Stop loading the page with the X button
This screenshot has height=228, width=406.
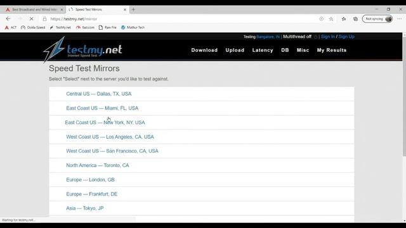[31, 19]
